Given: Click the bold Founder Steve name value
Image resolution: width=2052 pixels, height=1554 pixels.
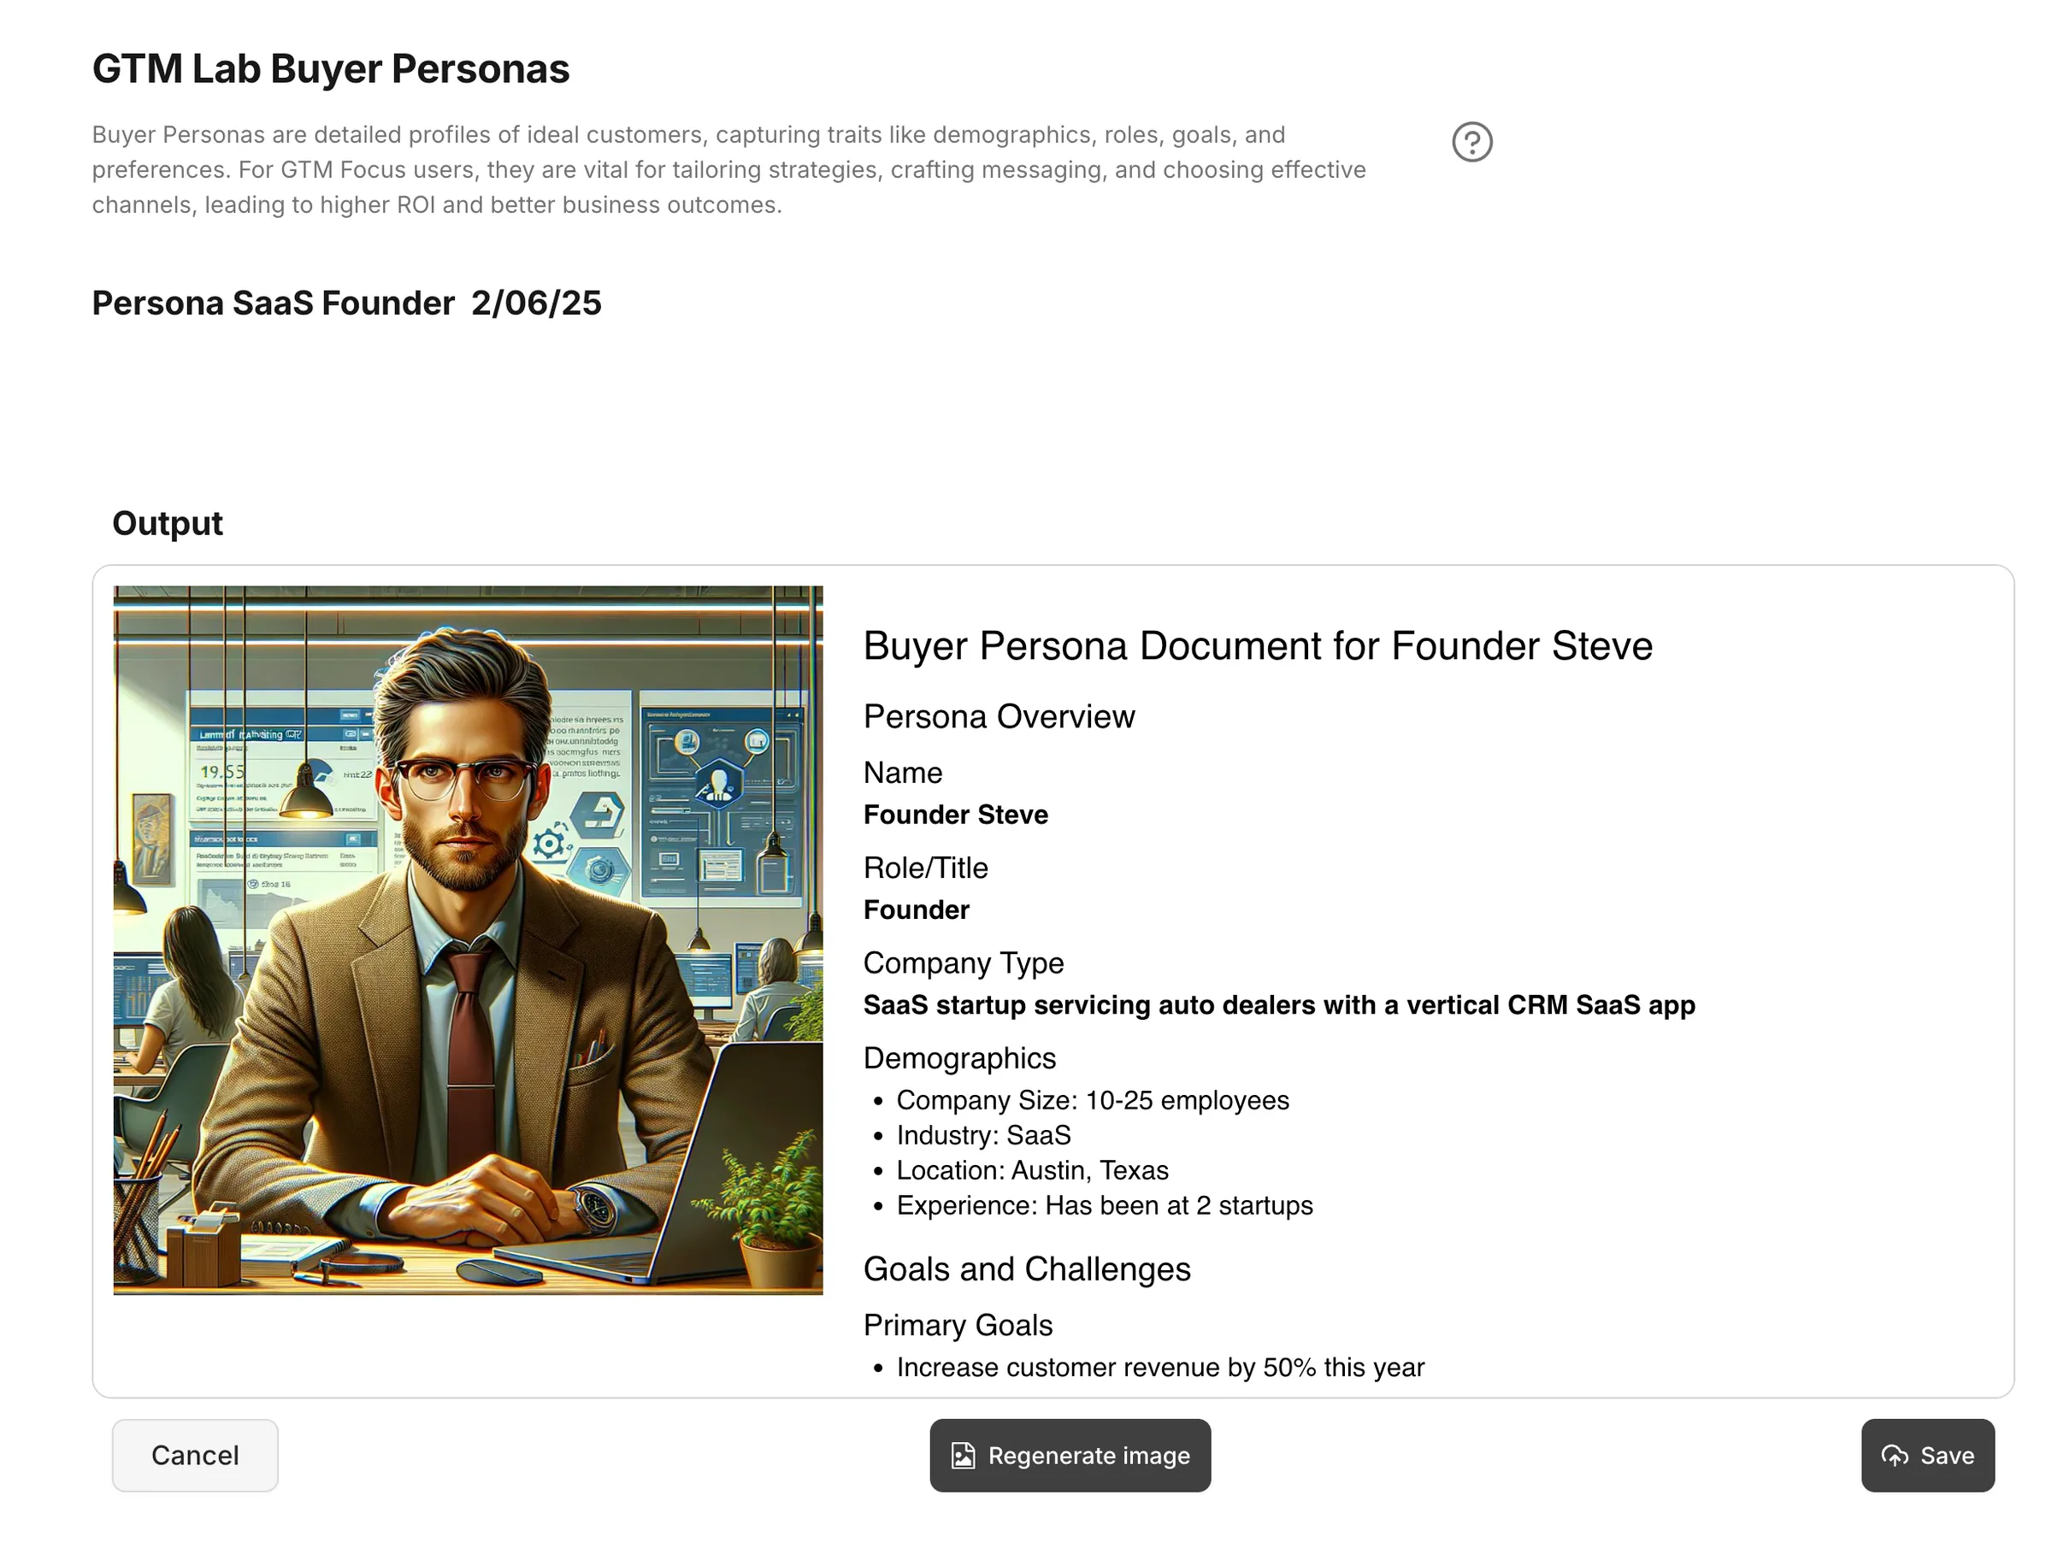Looking at the screenshot, I should tap(954, 814).
